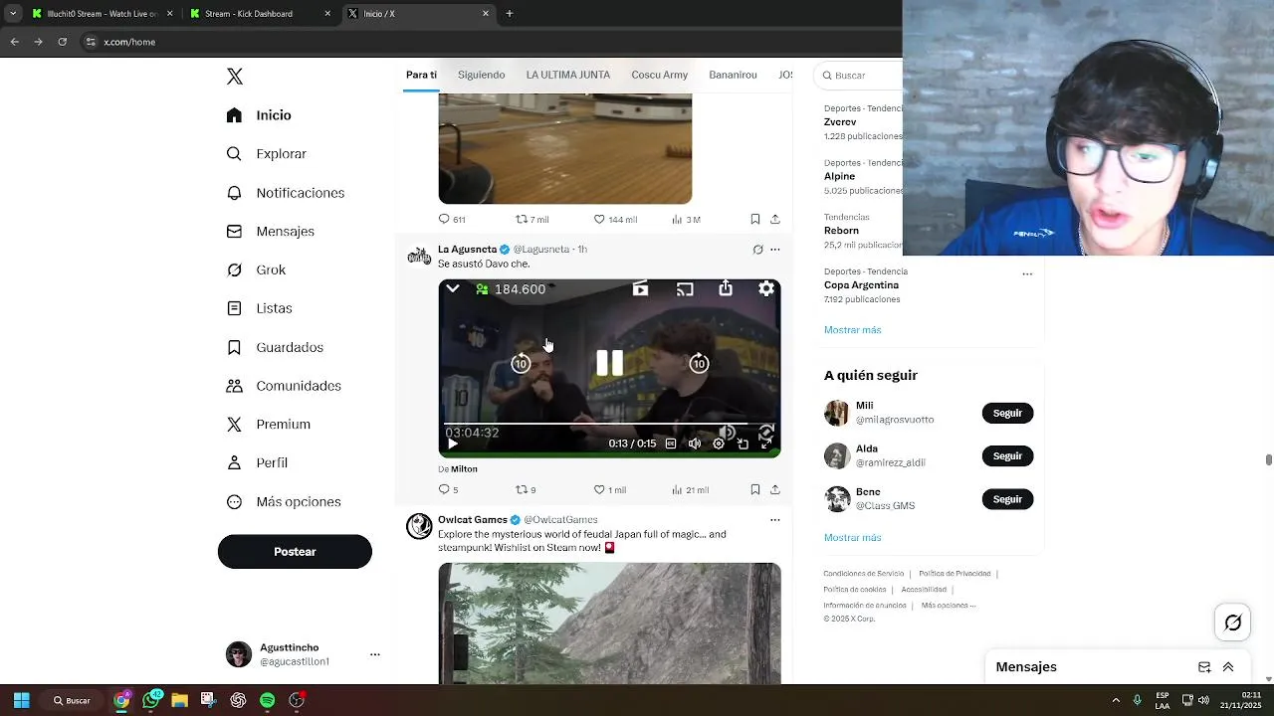Open Premium in the sidebar

[x=269, y=425]
